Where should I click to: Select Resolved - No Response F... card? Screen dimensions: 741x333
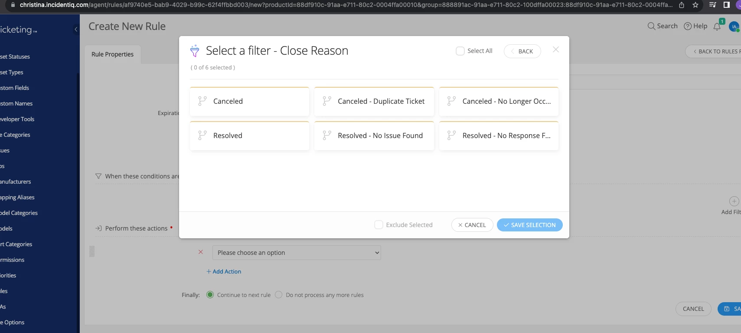[499, 135]
